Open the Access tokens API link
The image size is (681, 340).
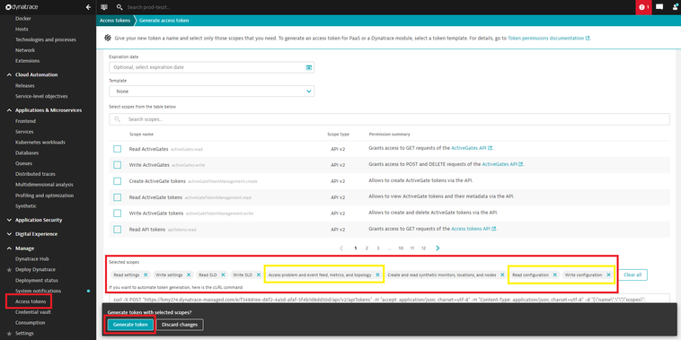(x=473, y=229)
